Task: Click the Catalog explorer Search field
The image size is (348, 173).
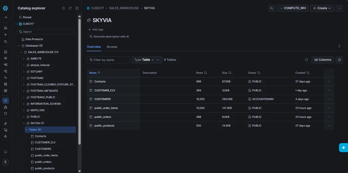Action: pos(46,32)
